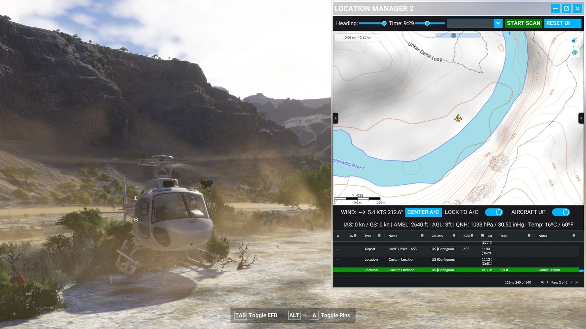Screen dimensions: 586x329
Task: Click the RESET UI button
Action: click(562, 23)
